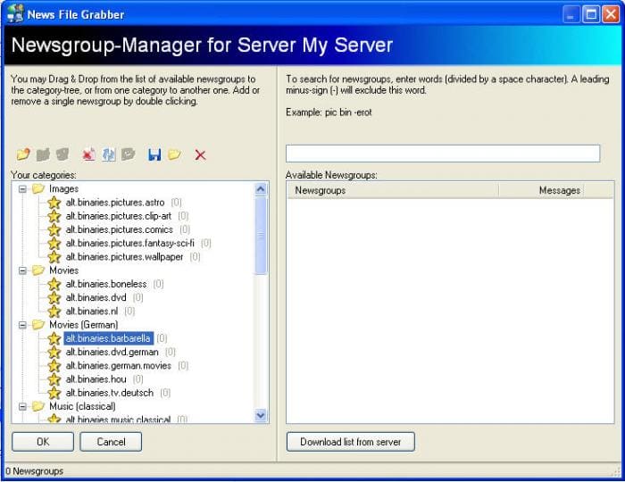
Task: Click the star icon of alt.binaries.pictures.astro
Action: (x=54, y=203)
